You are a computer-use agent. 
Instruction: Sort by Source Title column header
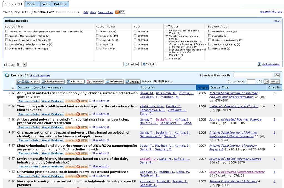pyautogui.click(x=219, y=87)
